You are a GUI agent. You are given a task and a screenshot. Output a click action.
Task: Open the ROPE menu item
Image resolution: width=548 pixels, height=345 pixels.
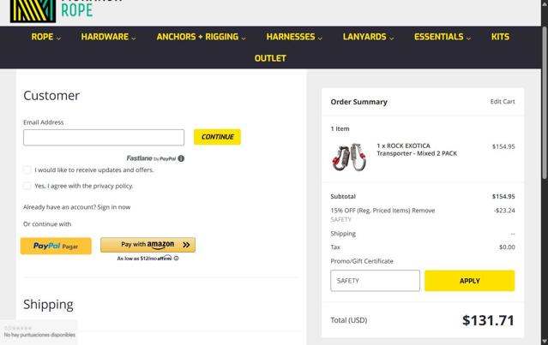42,37
